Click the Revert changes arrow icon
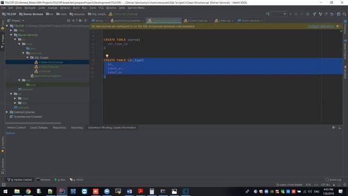 (x=332, y=14)
